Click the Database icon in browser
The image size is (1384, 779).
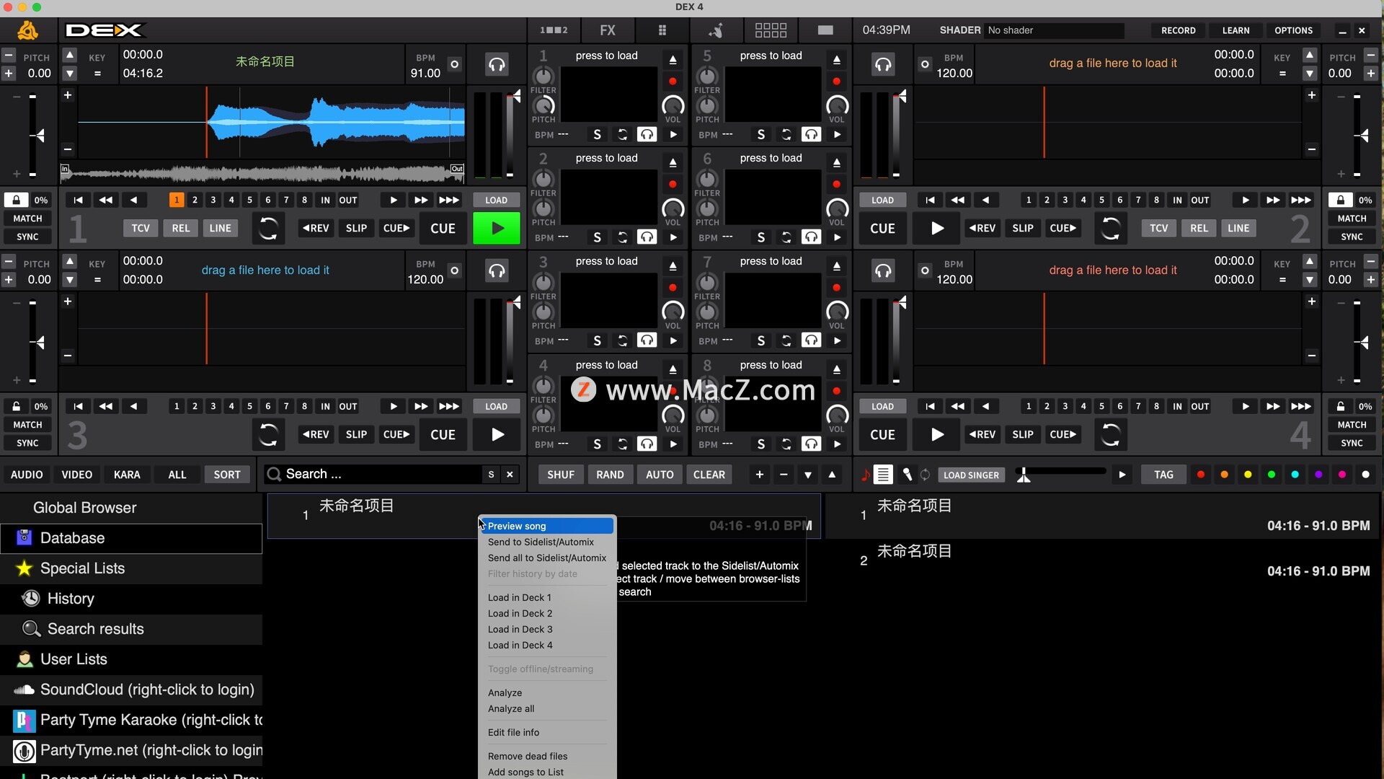tap(25, 537)
